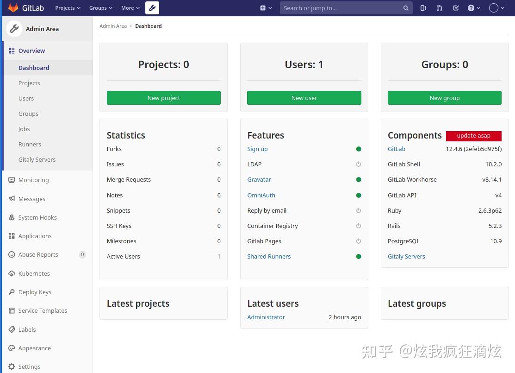The height and width of the screenshot is (373, 515).
Task: Click the New user button
Action: 304,98
